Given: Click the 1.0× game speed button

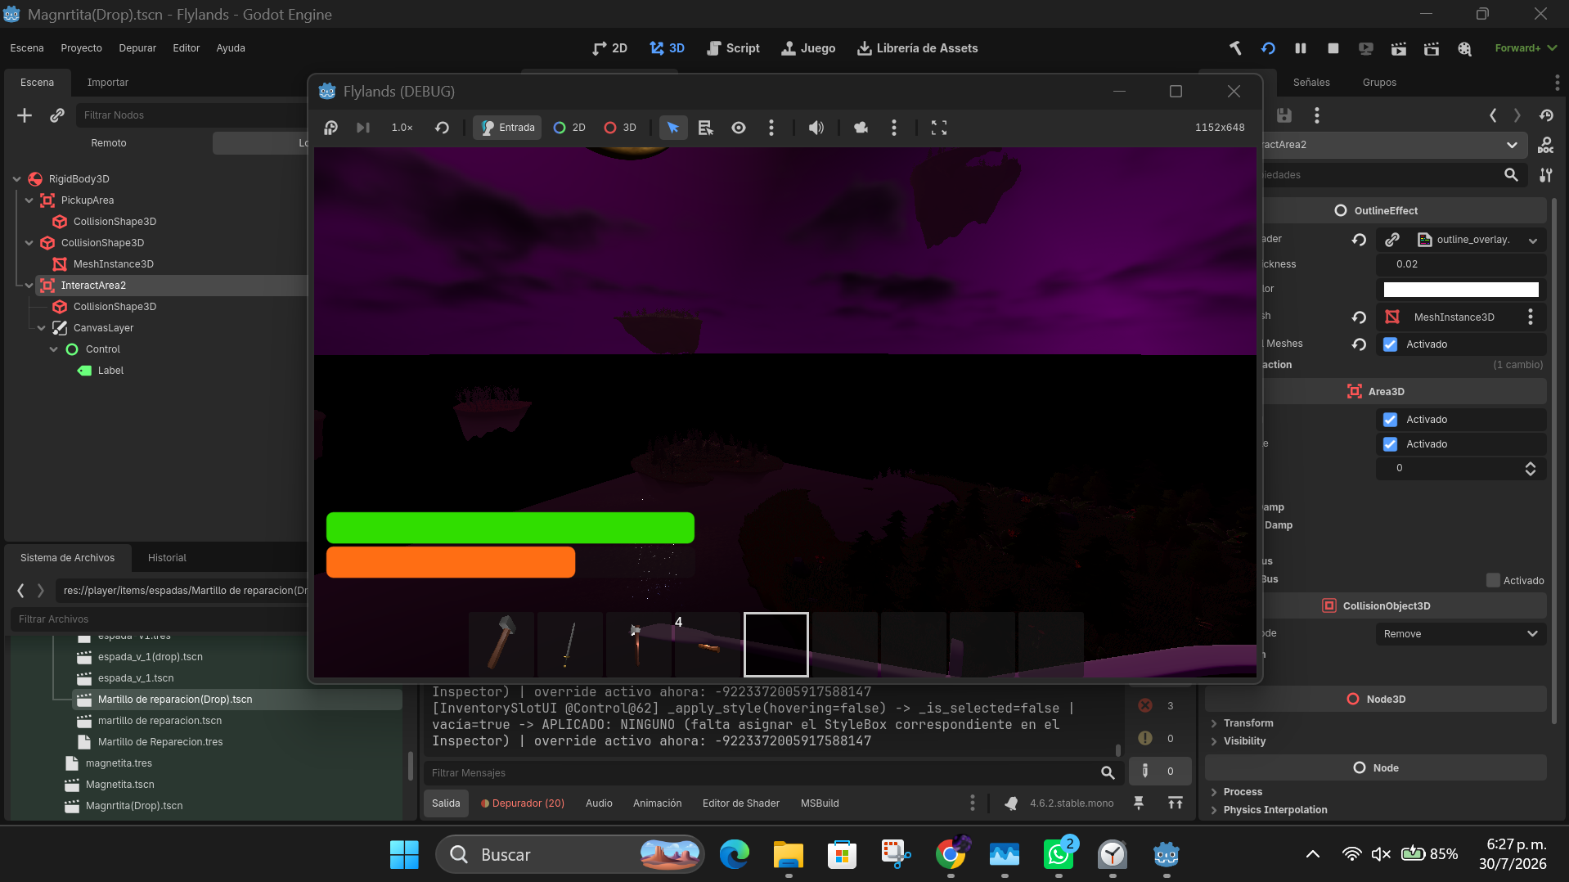Looking at the screenshot, I should 402,128.
